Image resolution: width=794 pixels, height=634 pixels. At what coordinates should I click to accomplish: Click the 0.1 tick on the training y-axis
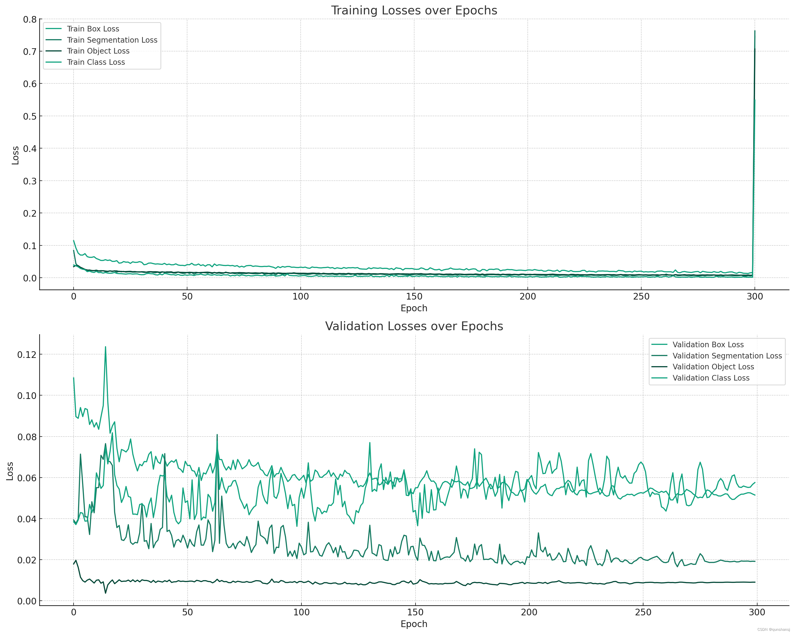30,245
